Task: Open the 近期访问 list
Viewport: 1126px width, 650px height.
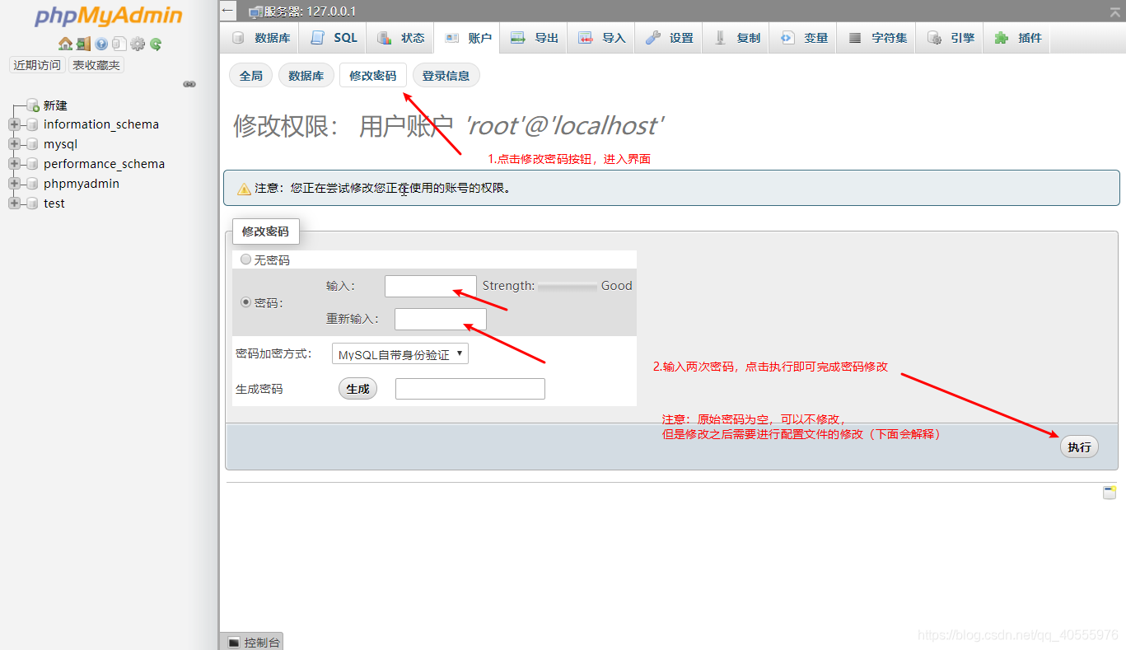Action: 37,65
